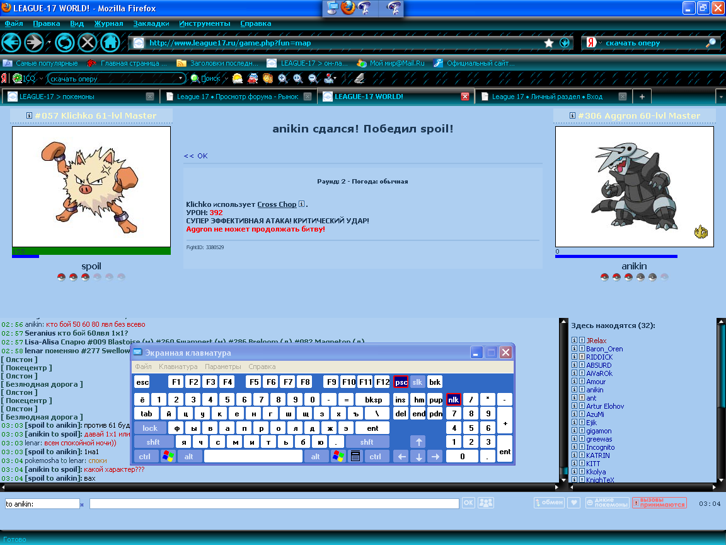The width and height of the screenshot is (726, 545).
Task: Open the search engine Я dropdown
Action: (x=601, y=43)
